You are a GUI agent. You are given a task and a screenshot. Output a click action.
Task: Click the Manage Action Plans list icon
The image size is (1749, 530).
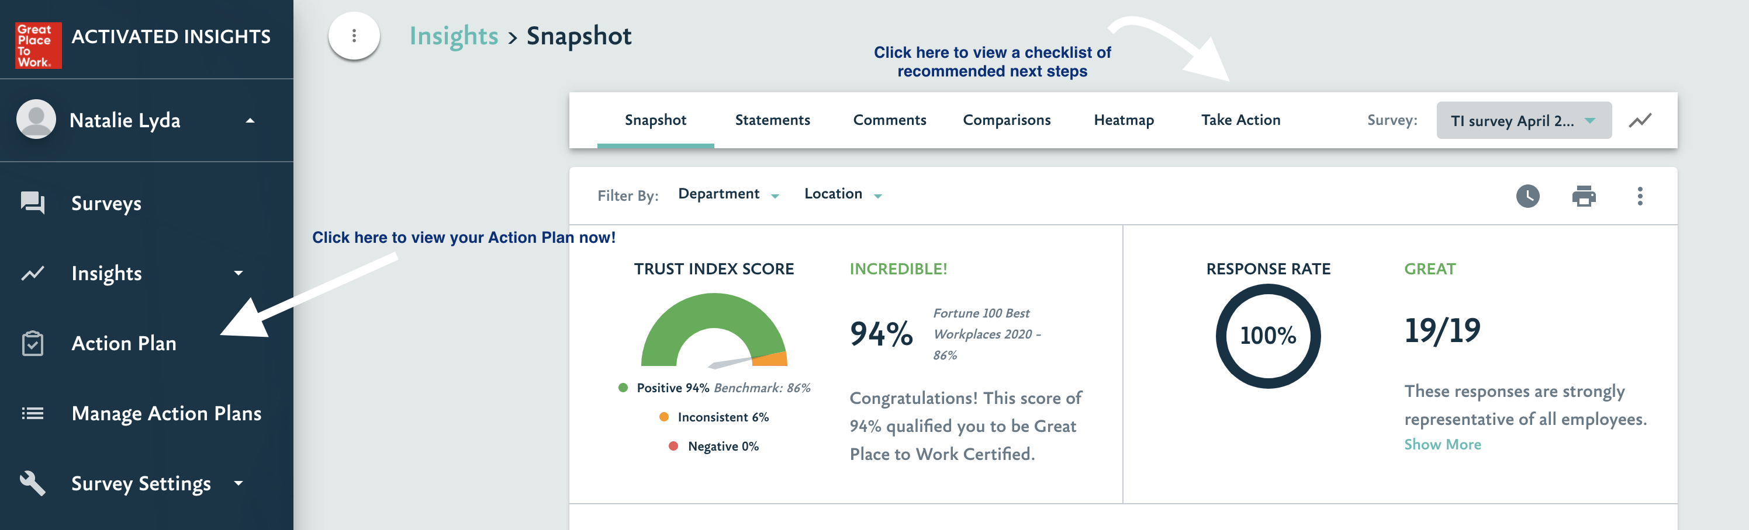33,413
